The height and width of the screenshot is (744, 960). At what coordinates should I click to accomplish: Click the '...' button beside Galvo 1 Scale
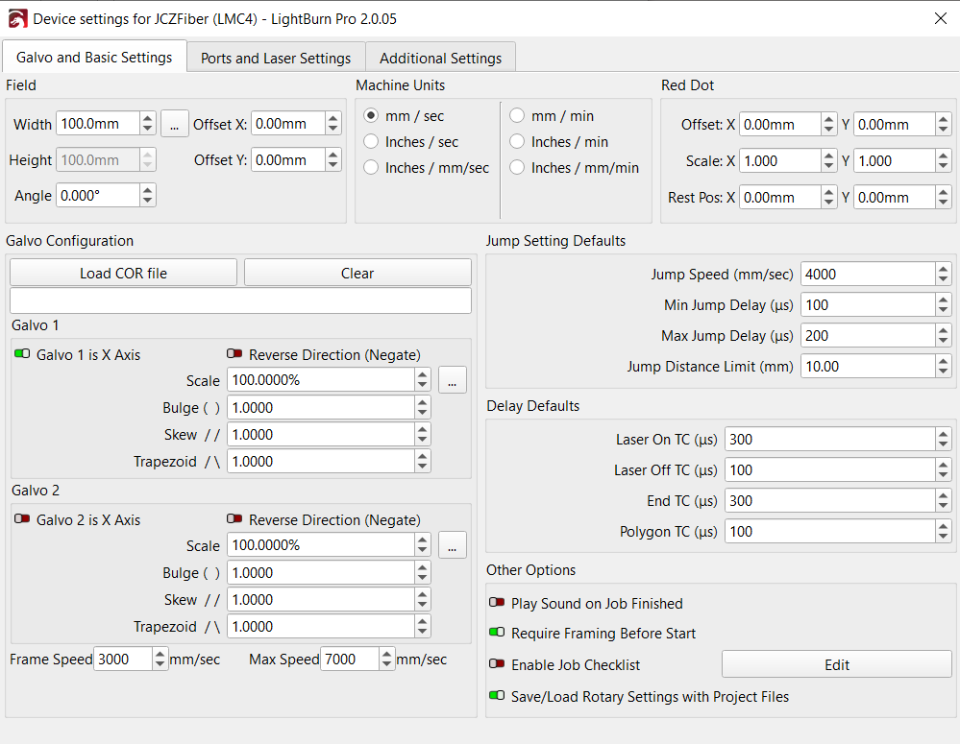[x=452, y=379]
